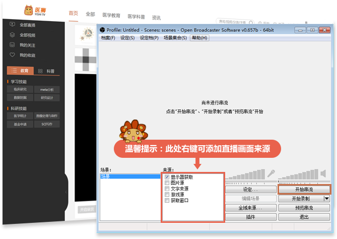
Task: Click the 我的收藏 heart icon
Action: point(12,55)
